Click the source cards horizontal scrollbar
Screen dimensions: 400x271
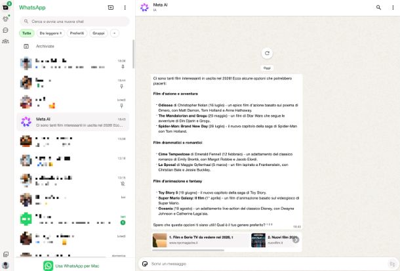(188, 251)
